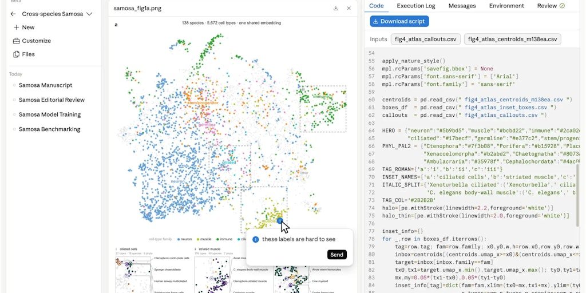This screenshot has height=293, width=586.
Task: Click the Download script button
Action: pyautogui.click(x=399, y=21)
